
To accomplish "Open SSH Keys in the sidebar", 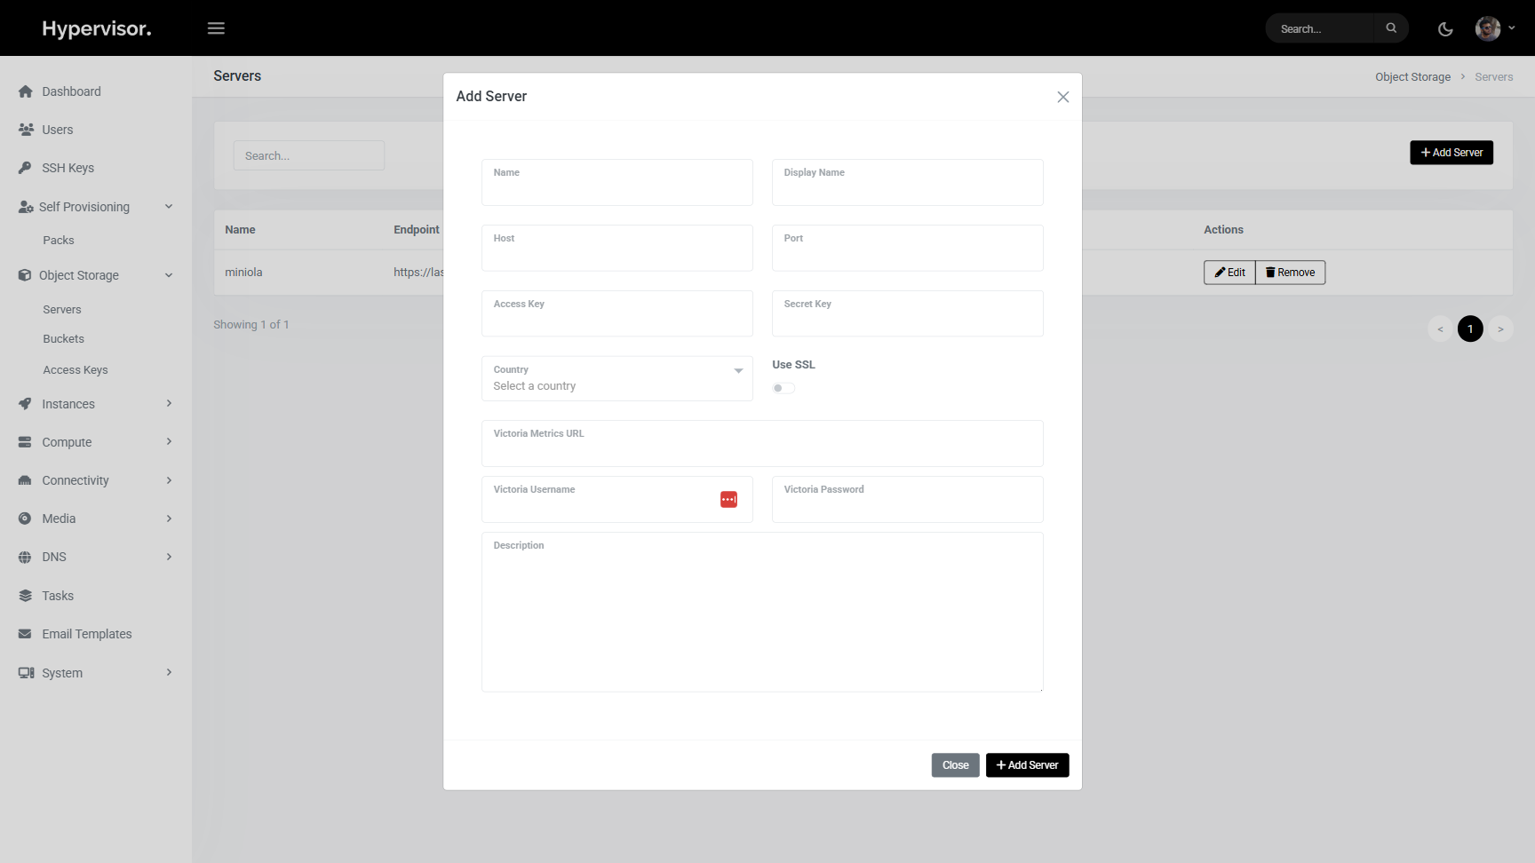I will 68,168.
